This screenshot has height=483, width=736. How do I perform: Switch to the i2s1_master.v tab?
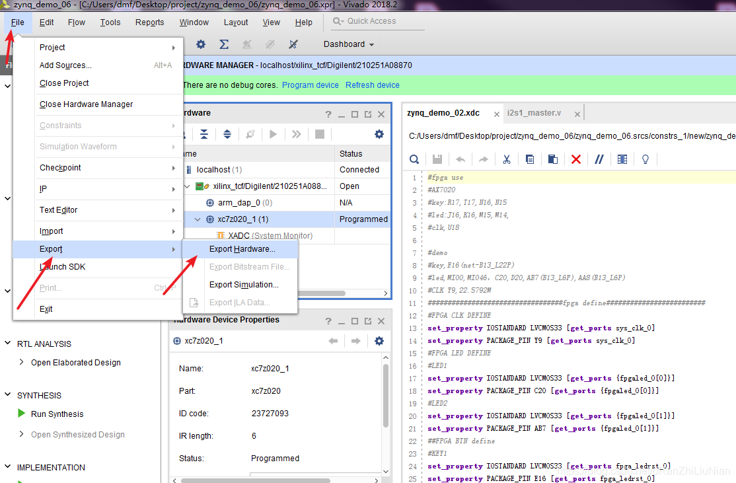coord(534,113)
